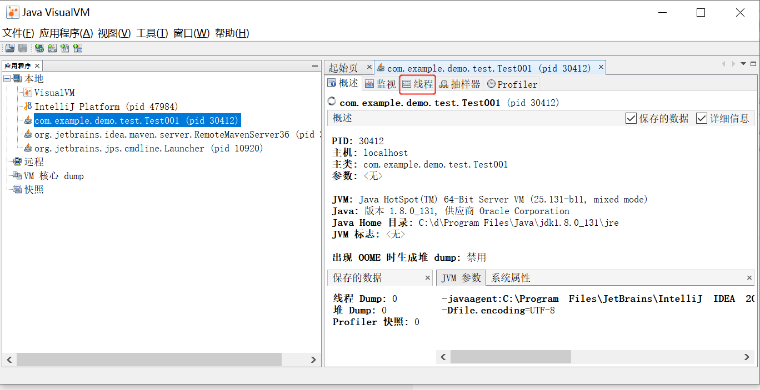Switch to the 监视 monitor tab
The width and height of the screenshot is (760, 390).
point(381,84)
